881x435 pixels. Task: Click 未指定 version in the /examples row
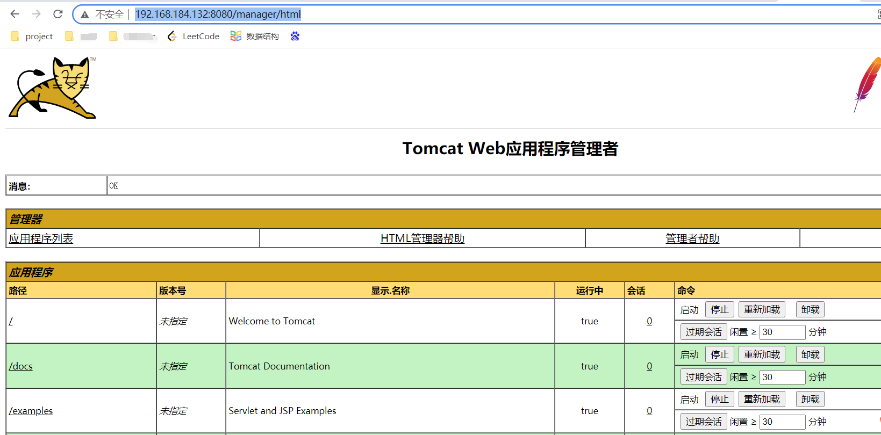(x=173, y=411)
